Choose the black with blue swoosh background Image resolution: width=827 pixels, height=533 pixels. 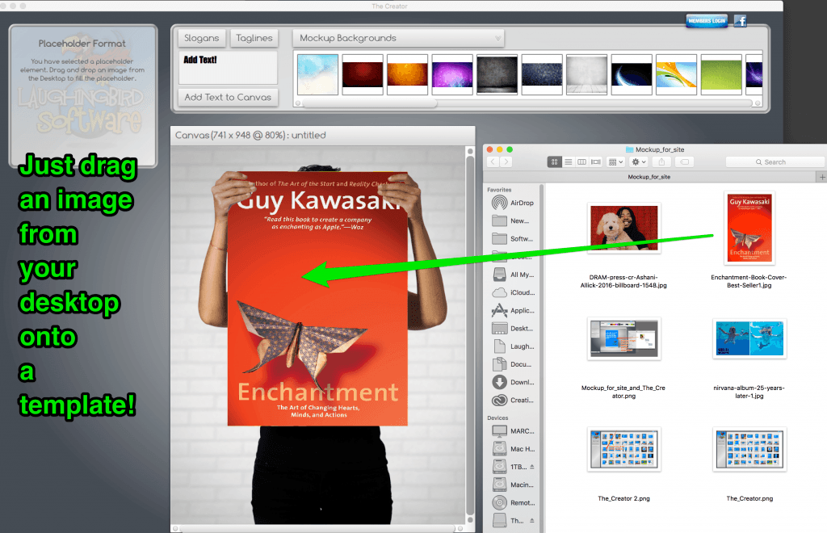(x=632, y=74)
